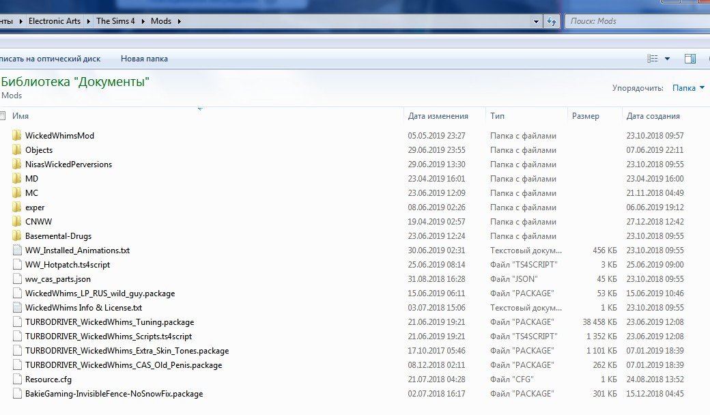Select the Basemental-Drugs folder icon
The image size is (710, 415).
coord(17,235)
